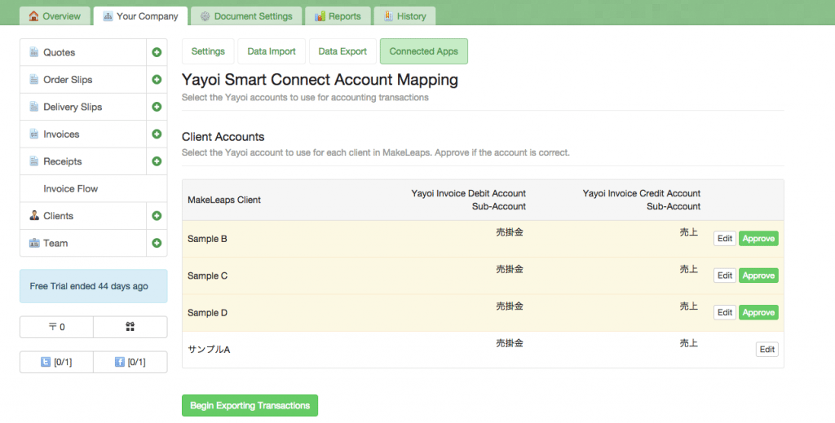This screenshot has height=423, width=835.
Task: Go to Data Export sub-tab
Action: pyautogui.click(x=342, y=51)
